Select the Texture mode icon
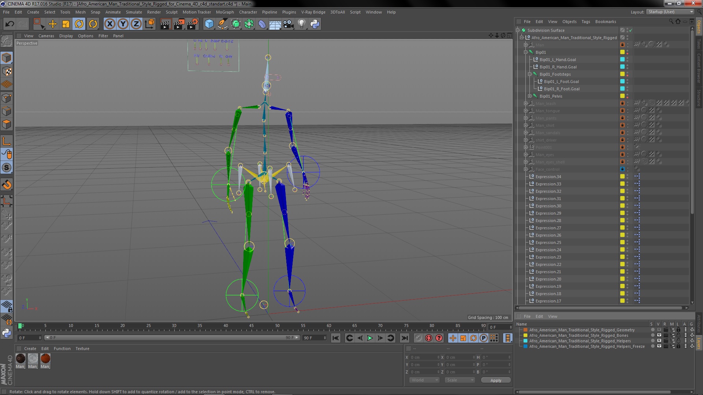The width and height of the screenshot is (703, 395). [7, 71]
